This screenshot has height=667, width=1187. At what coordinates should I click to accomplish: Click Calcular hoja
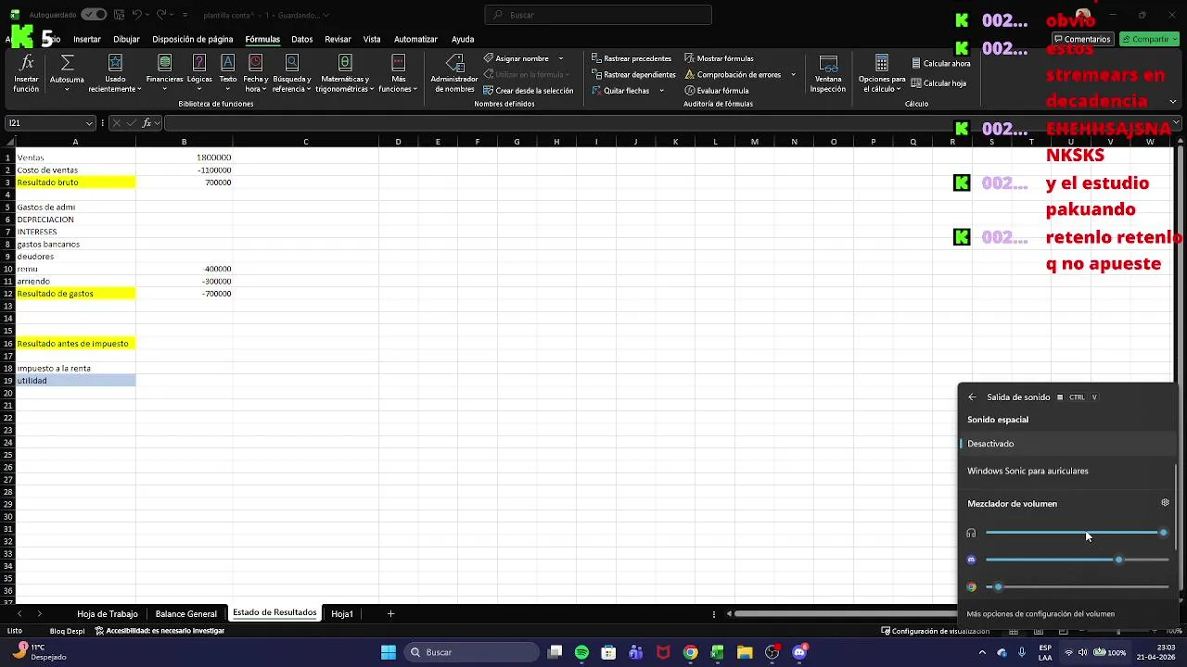pos(938,82)
